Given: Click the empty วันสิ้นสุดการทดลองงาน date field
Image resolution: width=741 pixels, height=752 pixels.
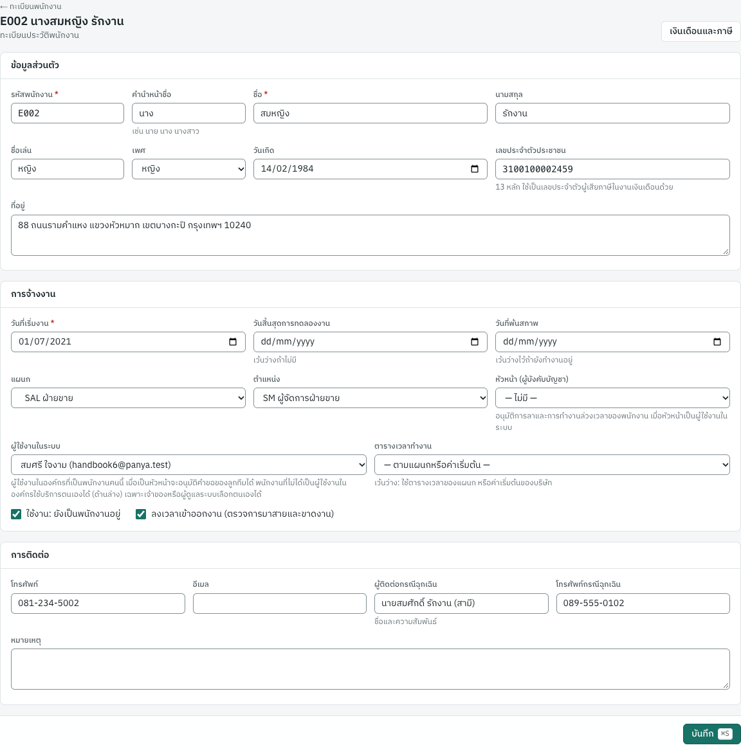Looking at the screenshot, I should pos(370,342).
